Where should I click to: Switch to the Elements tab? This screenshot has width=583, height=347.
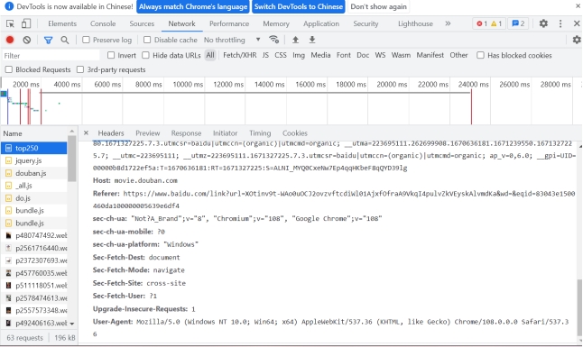tap(62, 23)
